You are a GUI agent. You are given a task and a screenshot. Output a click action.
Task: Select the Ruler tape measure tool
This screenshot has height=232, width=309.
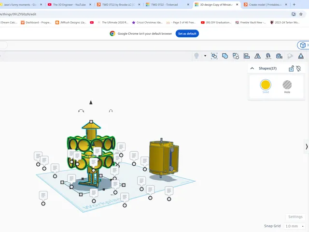[279, 56]
